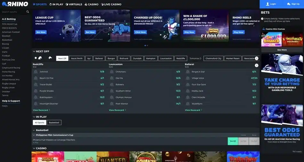The image size is (304, 162).
Task: Click the jockey silk icon for Beach On Fire
Action: click(x=36, y=78)
